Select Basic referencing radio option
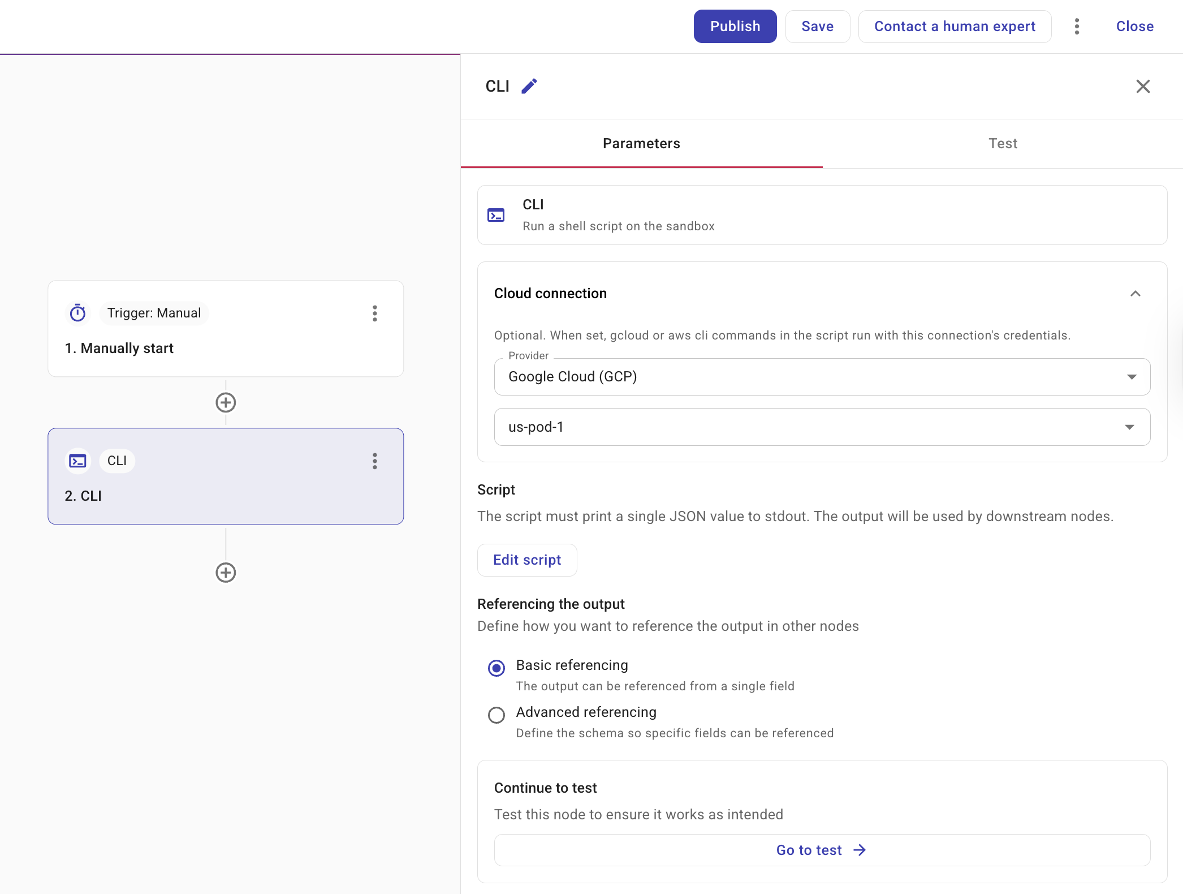This screenshot has width=1183, height=894. point(496,668)
